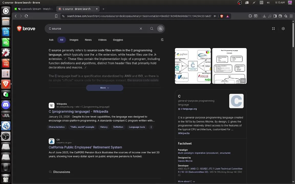This screenshot has height=184, width=295.
Task: Clear the search box with X icon
Action: [x=141, y=29]
